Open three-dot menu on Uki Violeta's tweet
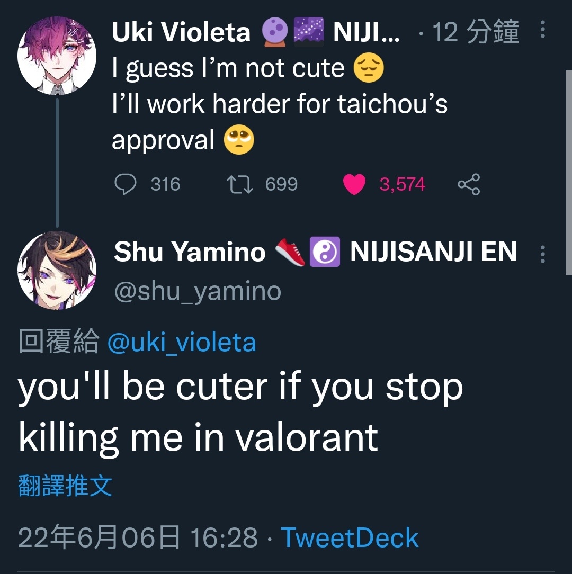This screenshot has width=572, height=574. click(543, 29)
